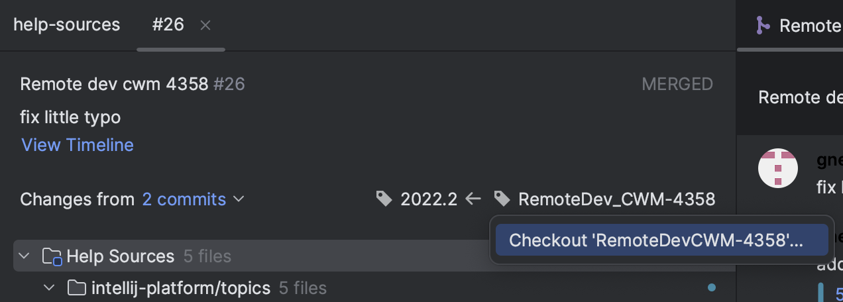Image resolution: width=843 pixels, height=302 pixels.
Task: Click the MERGED status label
Action: (677, 85)
